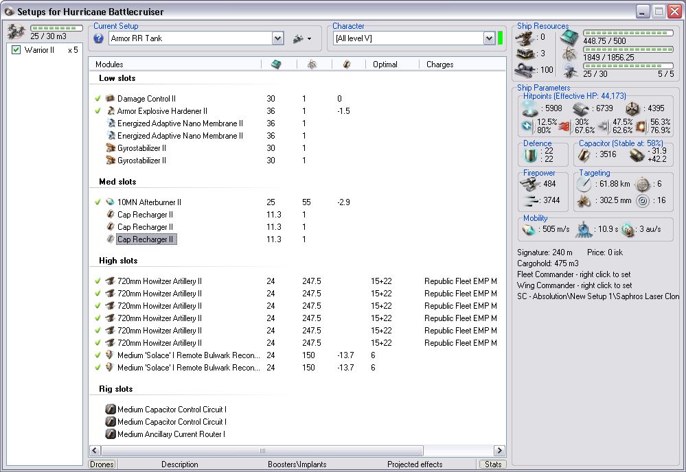Click the launcher hardpoints icon showing 3
The width and height of the screenshot is (686, 472).
526,54
